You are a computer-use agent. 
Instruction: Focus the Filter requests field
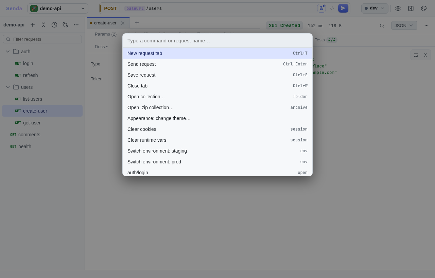(x=42, y=39)
